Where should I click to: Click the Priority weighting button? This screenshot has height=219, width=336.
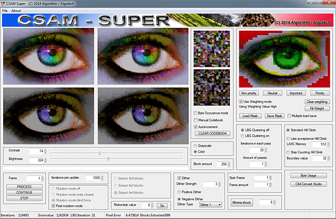320,93
